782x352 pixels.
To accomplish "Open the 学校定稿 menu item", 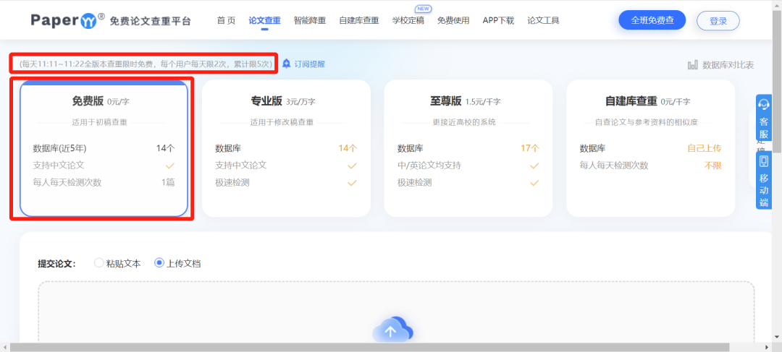I will click(x=408, y=21).
